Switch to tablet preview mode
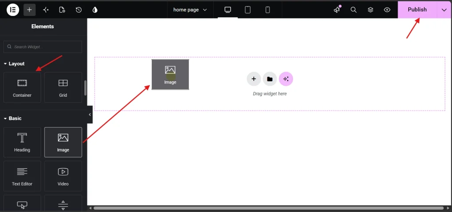452x212 pixels. (248, 10)
